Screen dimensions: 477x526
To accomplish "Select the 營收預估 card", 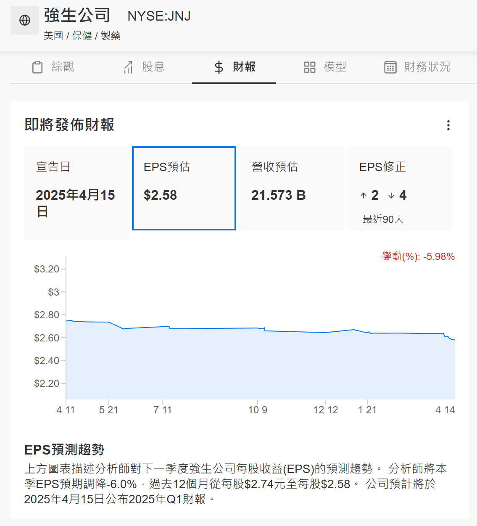I will [292, 188].
